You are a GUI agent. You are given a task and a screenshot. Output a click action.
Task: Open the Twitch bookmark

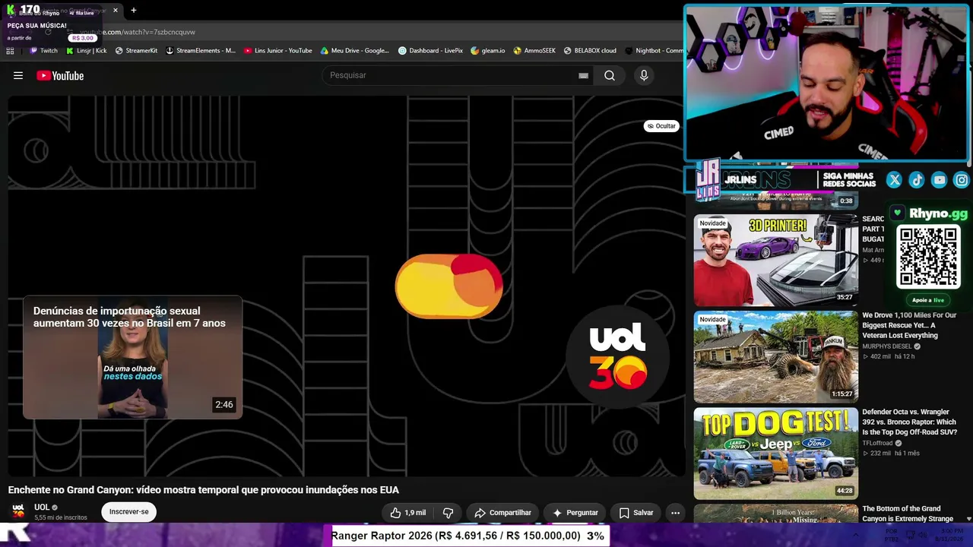point(43,51)
